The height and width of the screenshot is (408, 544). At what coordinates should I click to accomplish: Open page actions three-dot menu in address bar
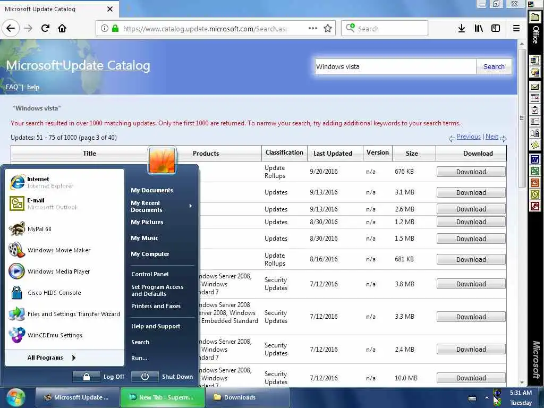pyautogui.click(x=312, y=29)
